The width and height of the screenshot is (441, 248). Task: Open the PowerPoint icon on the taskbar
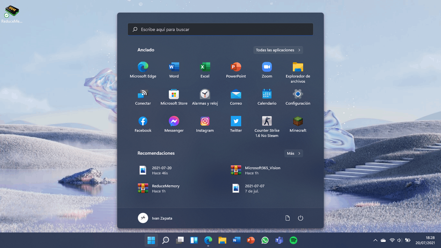pos(251,240)
